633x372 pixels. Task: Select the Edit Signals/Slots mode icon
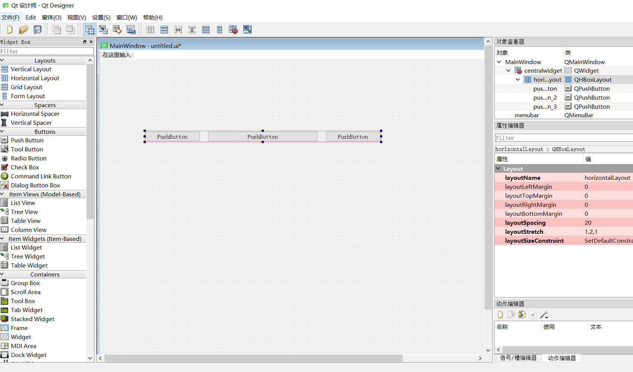[x=103, y=30]
